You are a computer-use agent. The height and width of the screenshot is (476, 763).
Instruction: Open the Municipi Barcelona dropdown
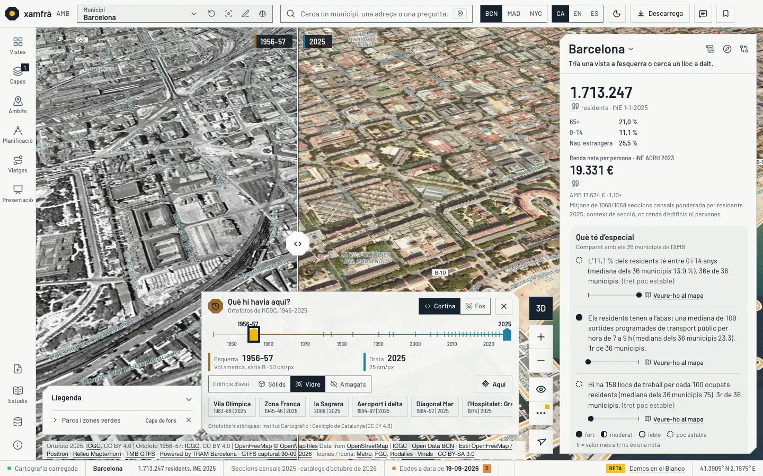coord(140,14)
